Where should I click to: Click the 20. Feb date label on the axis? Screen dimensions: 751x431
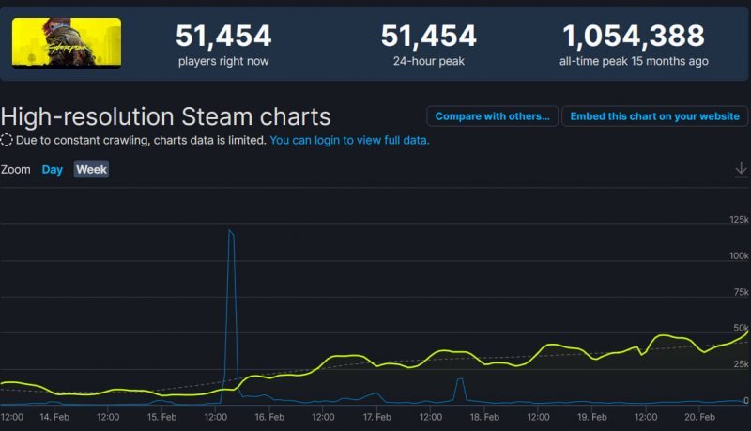pyautogui.click(x=698, y=416)
